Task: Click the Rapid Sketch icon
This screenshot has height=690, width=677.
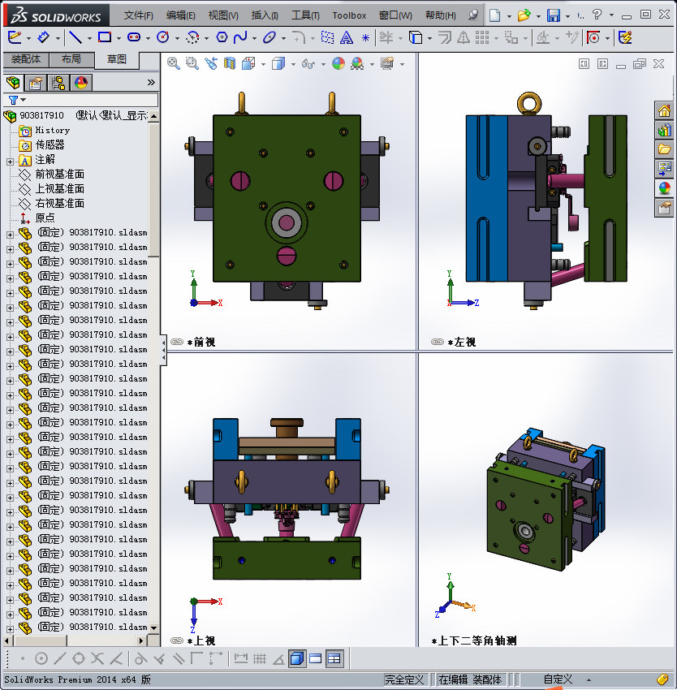Action: coord(625,38)
